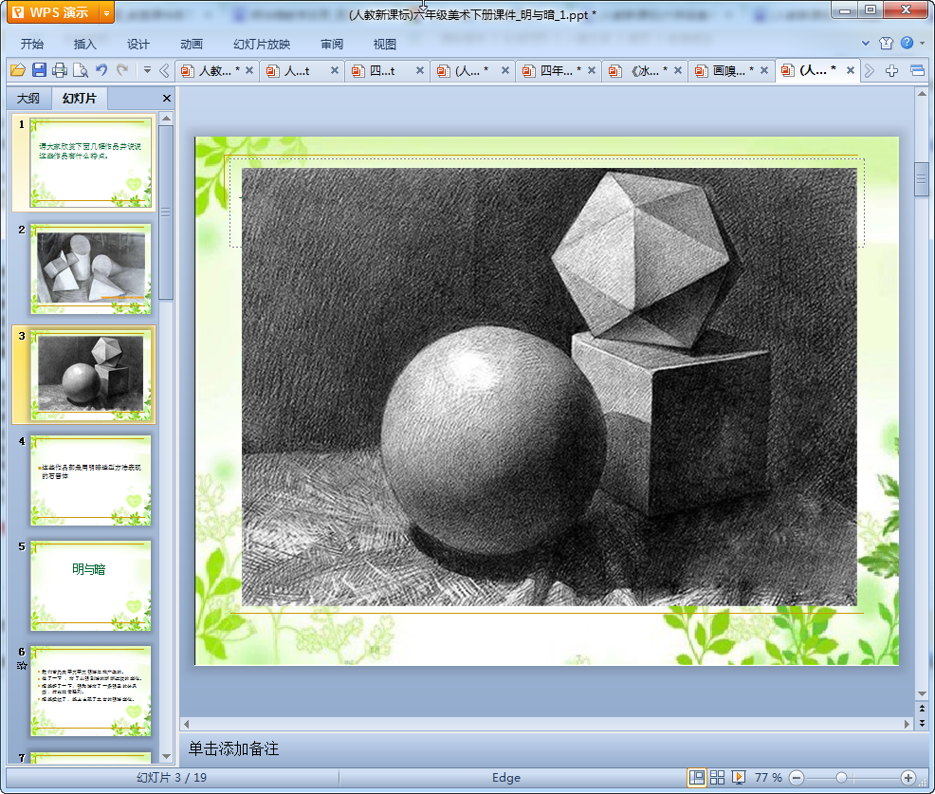Screen dimensions: 935x794
Task: Click the Print icon
Action: tap(60, 70)
